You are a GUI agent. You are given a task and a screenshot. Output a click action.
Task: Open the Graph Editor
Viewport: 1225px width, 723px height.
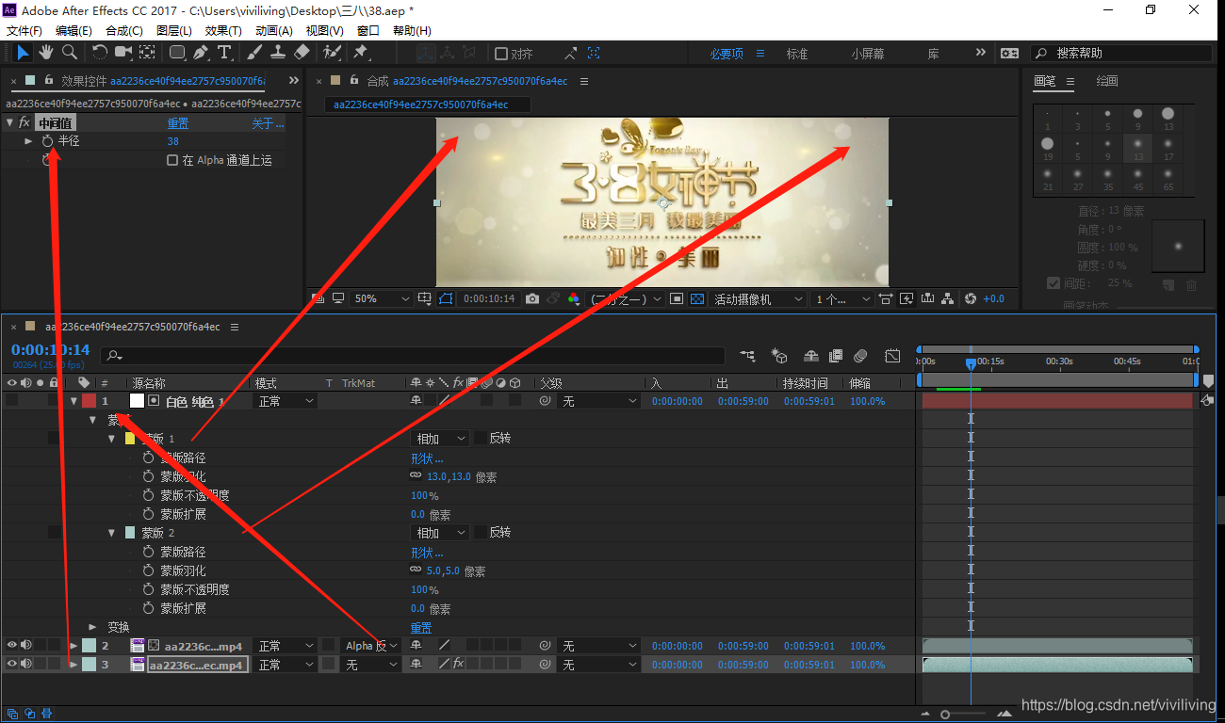[892, 356]
